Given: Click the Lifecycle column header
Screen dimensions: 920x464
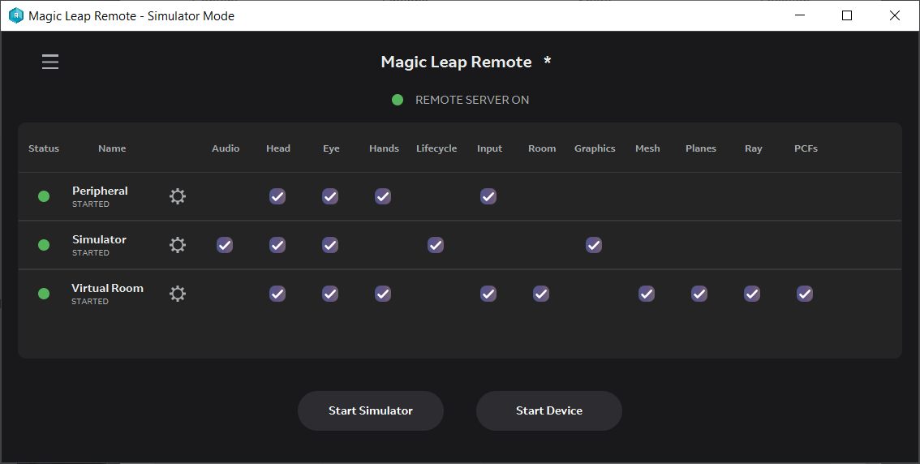Looking at the screenshot, I should (x=436, y=148).
